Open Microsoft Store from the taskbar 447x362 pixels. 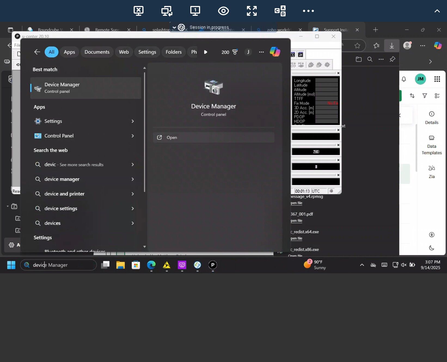[x=136, y=265]
